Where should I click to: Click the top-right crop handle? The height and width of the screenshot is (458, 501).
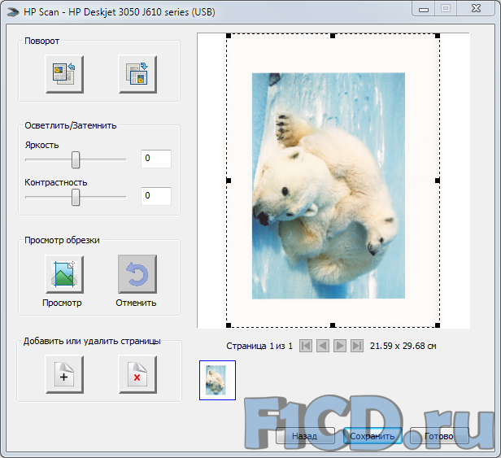pos(438,36)
